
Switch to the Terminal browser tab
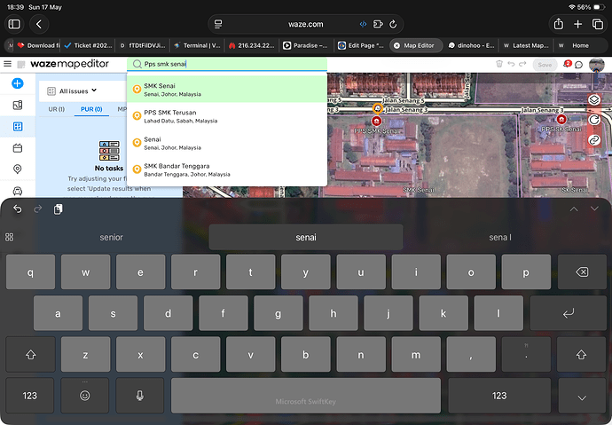coord(197,45)
